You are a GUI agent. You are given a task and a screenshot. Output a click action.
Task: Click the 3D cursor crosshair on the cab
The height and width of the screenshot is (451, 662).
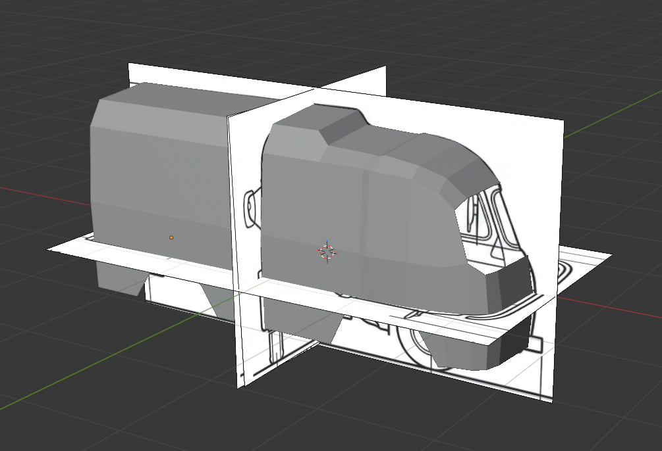tap(327, 252)
